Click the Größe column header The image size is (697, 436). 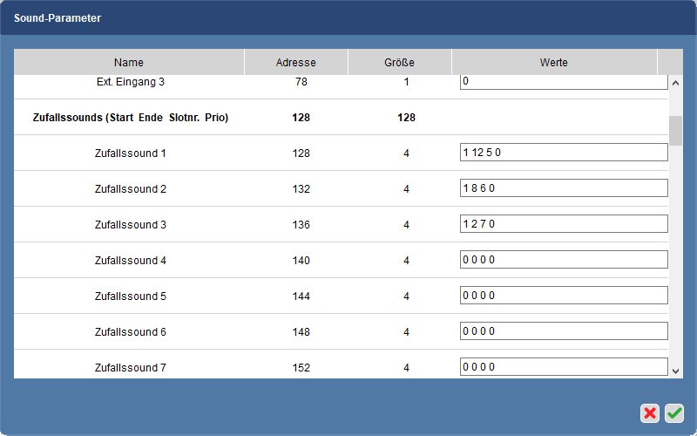click(400, 62)
